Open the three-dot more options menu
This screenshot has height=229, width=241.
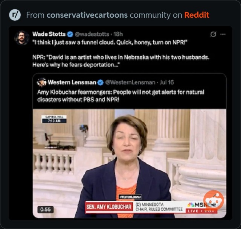click(x=223, y=34)
